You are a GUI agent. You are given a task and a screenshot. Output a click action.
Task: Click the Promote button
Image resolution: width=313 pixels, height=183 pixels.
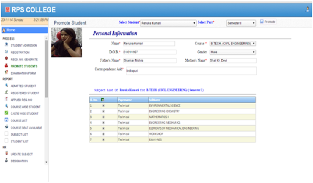click(x=268, y=22)
